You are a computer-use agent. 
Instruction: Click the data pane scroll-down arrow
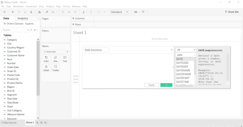click(38, 118)
